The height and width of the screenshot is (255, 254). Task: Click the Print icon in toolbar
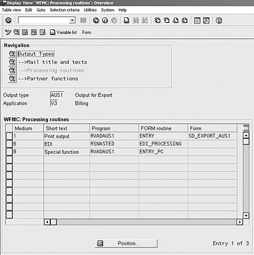pos(126,20)
